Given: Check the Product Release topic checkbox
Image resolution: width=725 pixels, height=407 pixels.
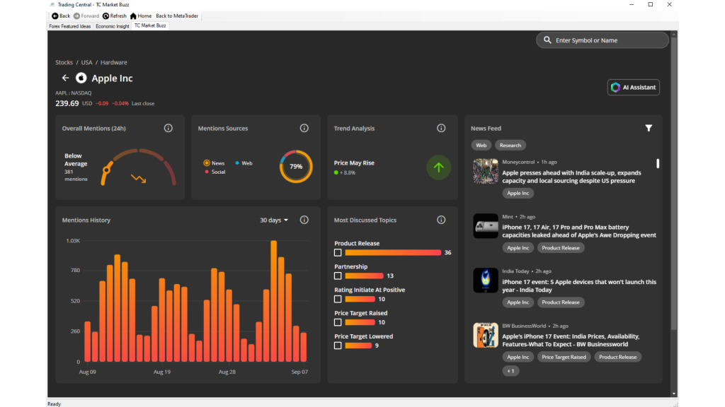Looking at the screenshot, I should [x=338, y=252].
